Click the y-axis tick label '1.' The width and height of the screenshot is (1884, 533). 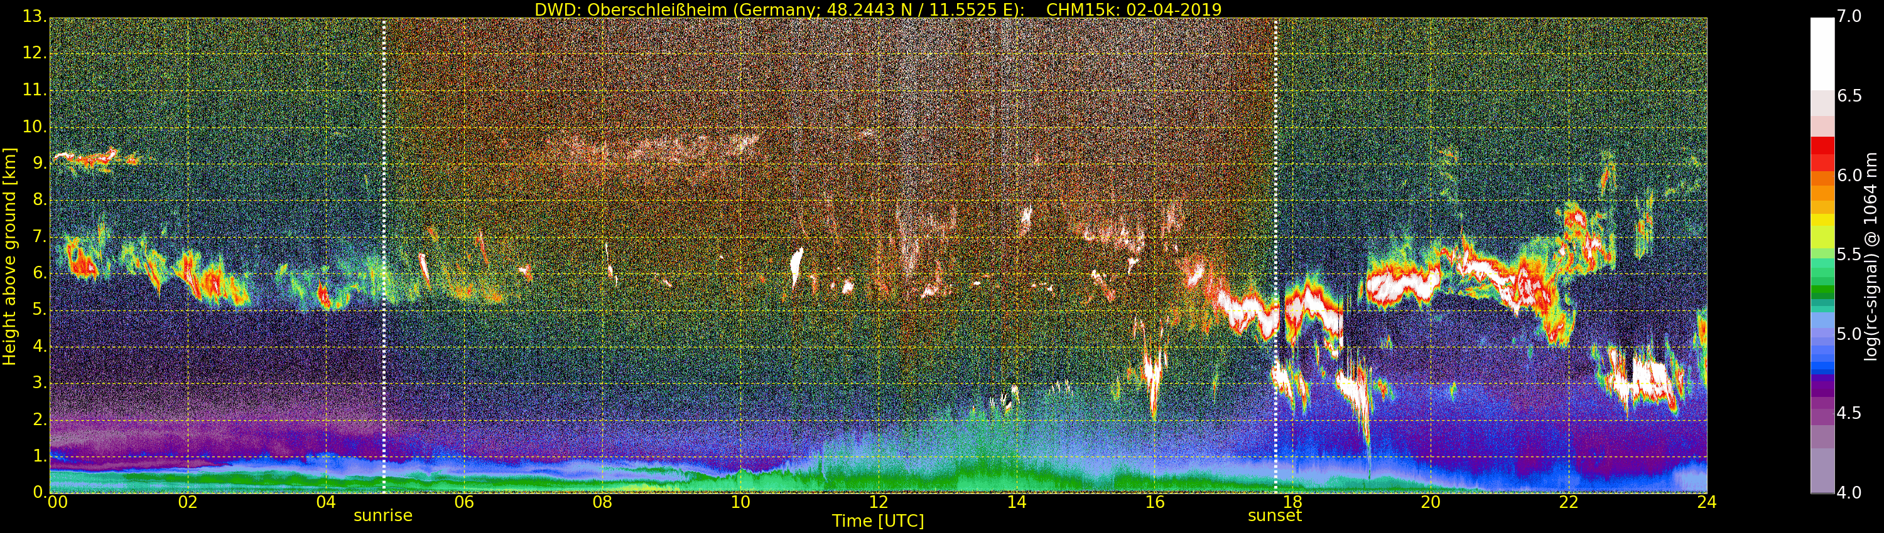(x=40, y=456)
